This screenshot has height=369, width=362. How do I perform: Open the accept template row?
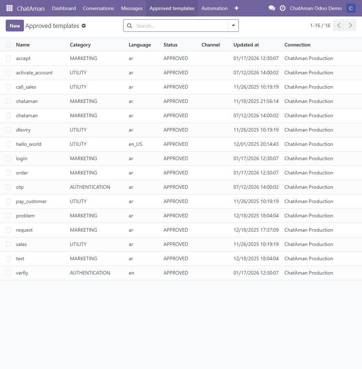181,58
